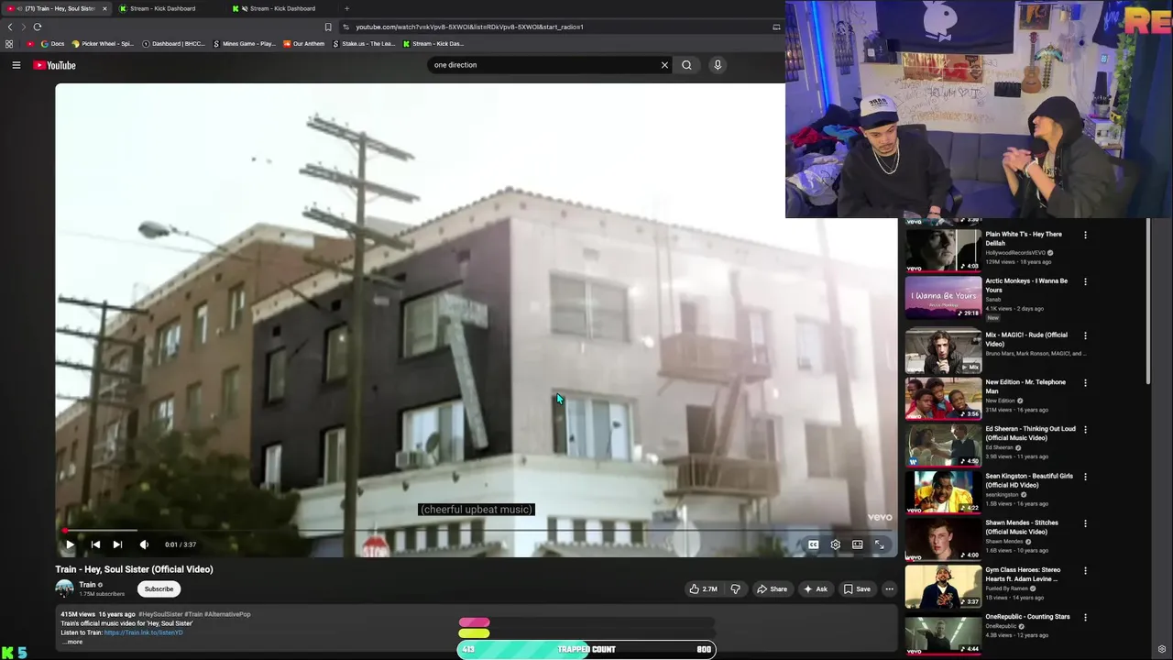
Task: Open the Train.lnk.to/listenYD link
Action: (x=143, y=632)
